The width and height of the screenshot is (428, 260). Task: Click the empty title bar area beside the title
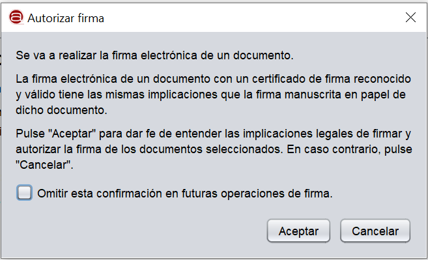coord(254,18)
